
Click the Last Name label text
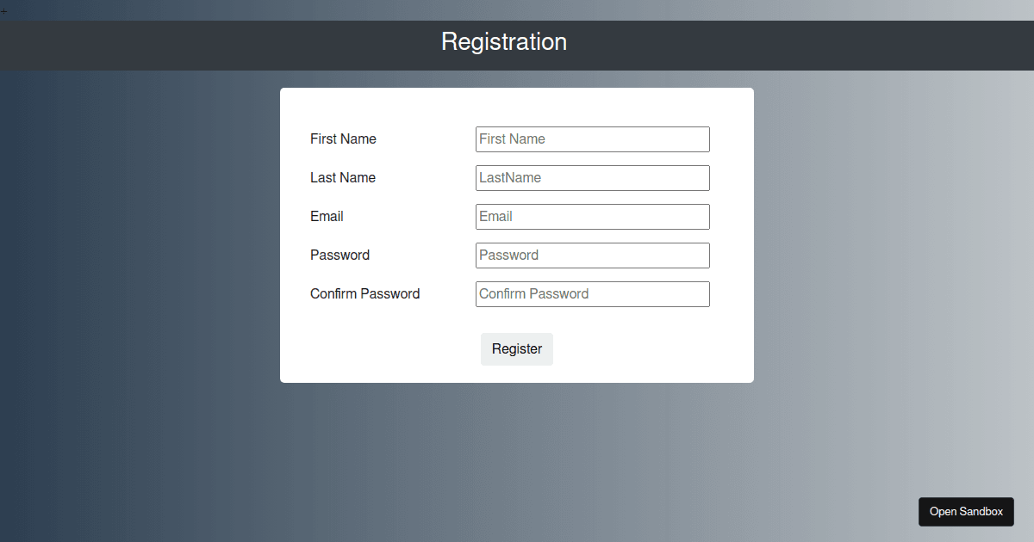click(x=343, y=178)
